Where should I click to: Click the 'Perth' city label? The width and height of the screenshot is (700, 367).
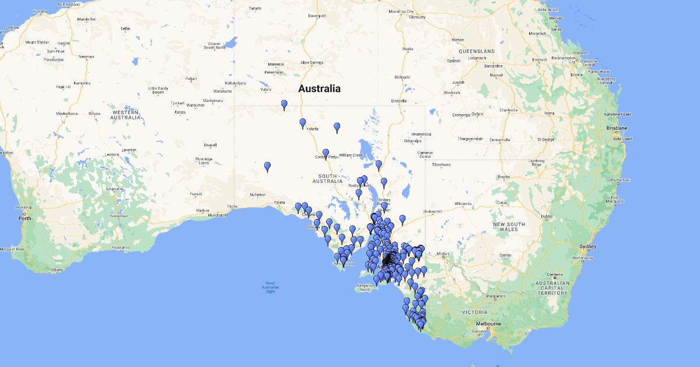click(x=25, y=217)
